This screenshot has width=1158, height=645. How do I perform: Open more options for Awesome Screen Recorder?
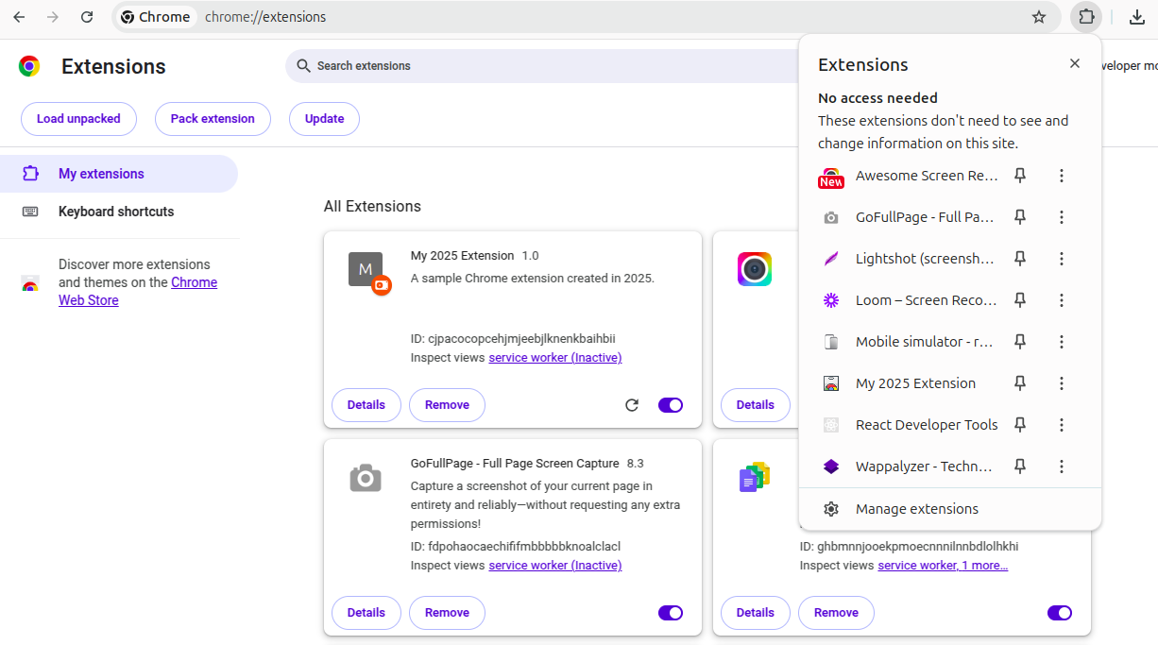pos(1062,176)
